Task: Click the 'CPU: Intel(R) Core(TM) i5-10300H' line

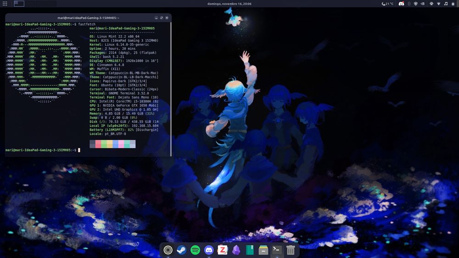Action: 124,101
